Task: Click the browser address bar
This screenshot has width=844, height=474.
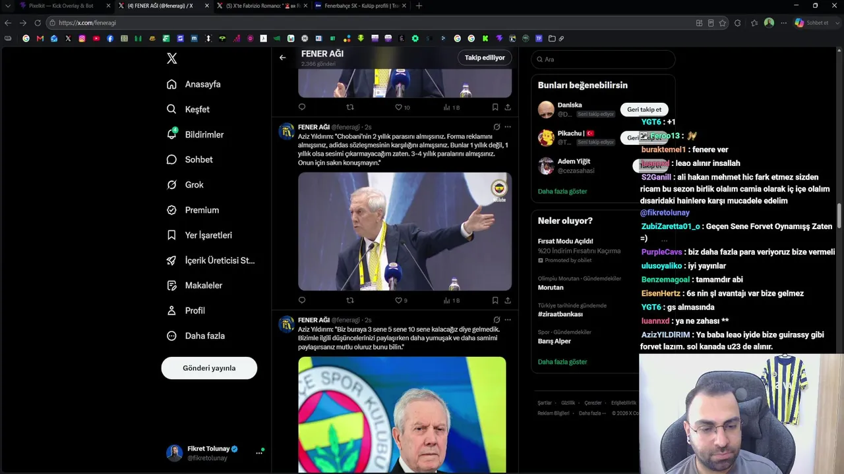Action: 369,23
